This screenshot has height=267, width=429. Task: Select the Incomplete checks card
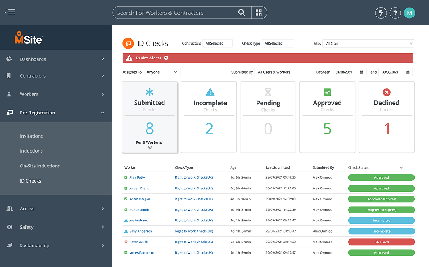click(209, 117)
